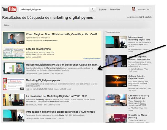The image size is (167, 130).
Task: Open featured video Las Redes Sociales y la visibilidad
Action: 139,97
